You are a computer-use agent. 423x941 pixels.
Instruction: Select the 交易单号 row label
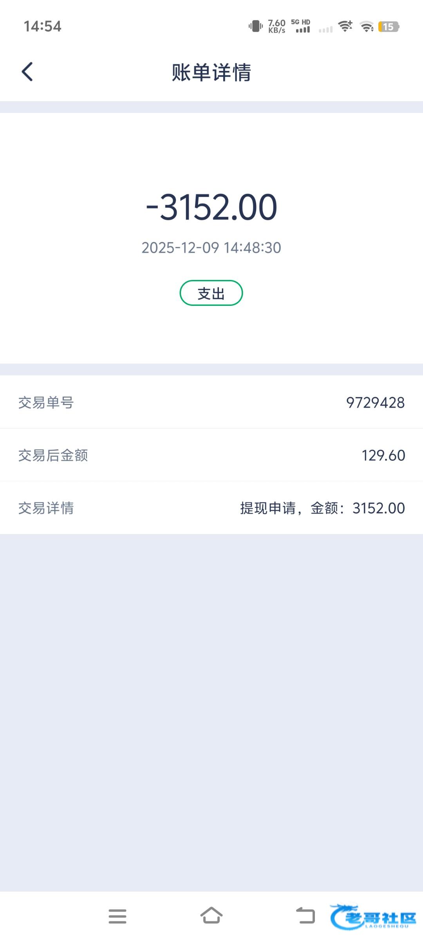(x=46, y=403)
